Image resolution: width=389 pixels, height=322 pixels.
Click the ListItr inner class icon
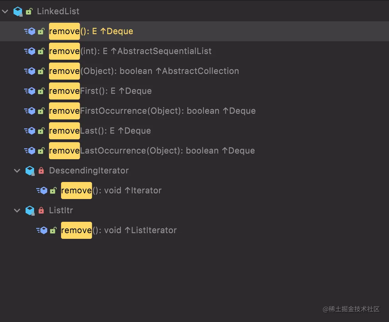30,210
